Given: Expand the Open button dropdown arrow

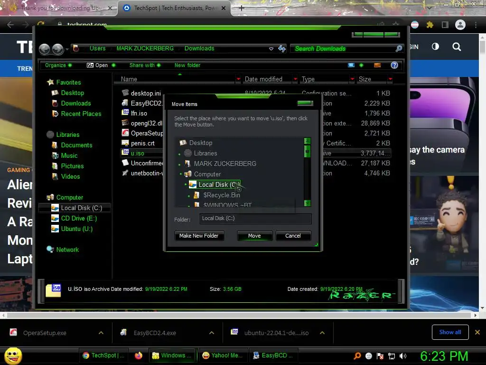Looking at the screenshot, I should coord(113,65).
